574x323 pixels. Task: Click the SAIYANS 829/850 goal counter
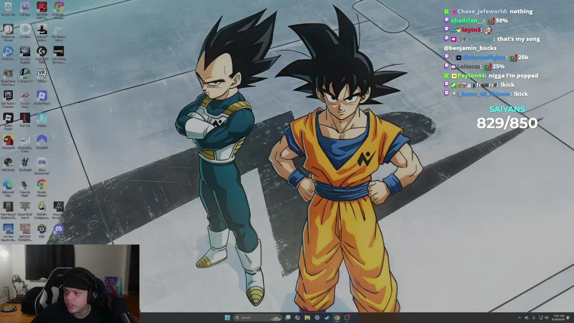coord(507,118)
